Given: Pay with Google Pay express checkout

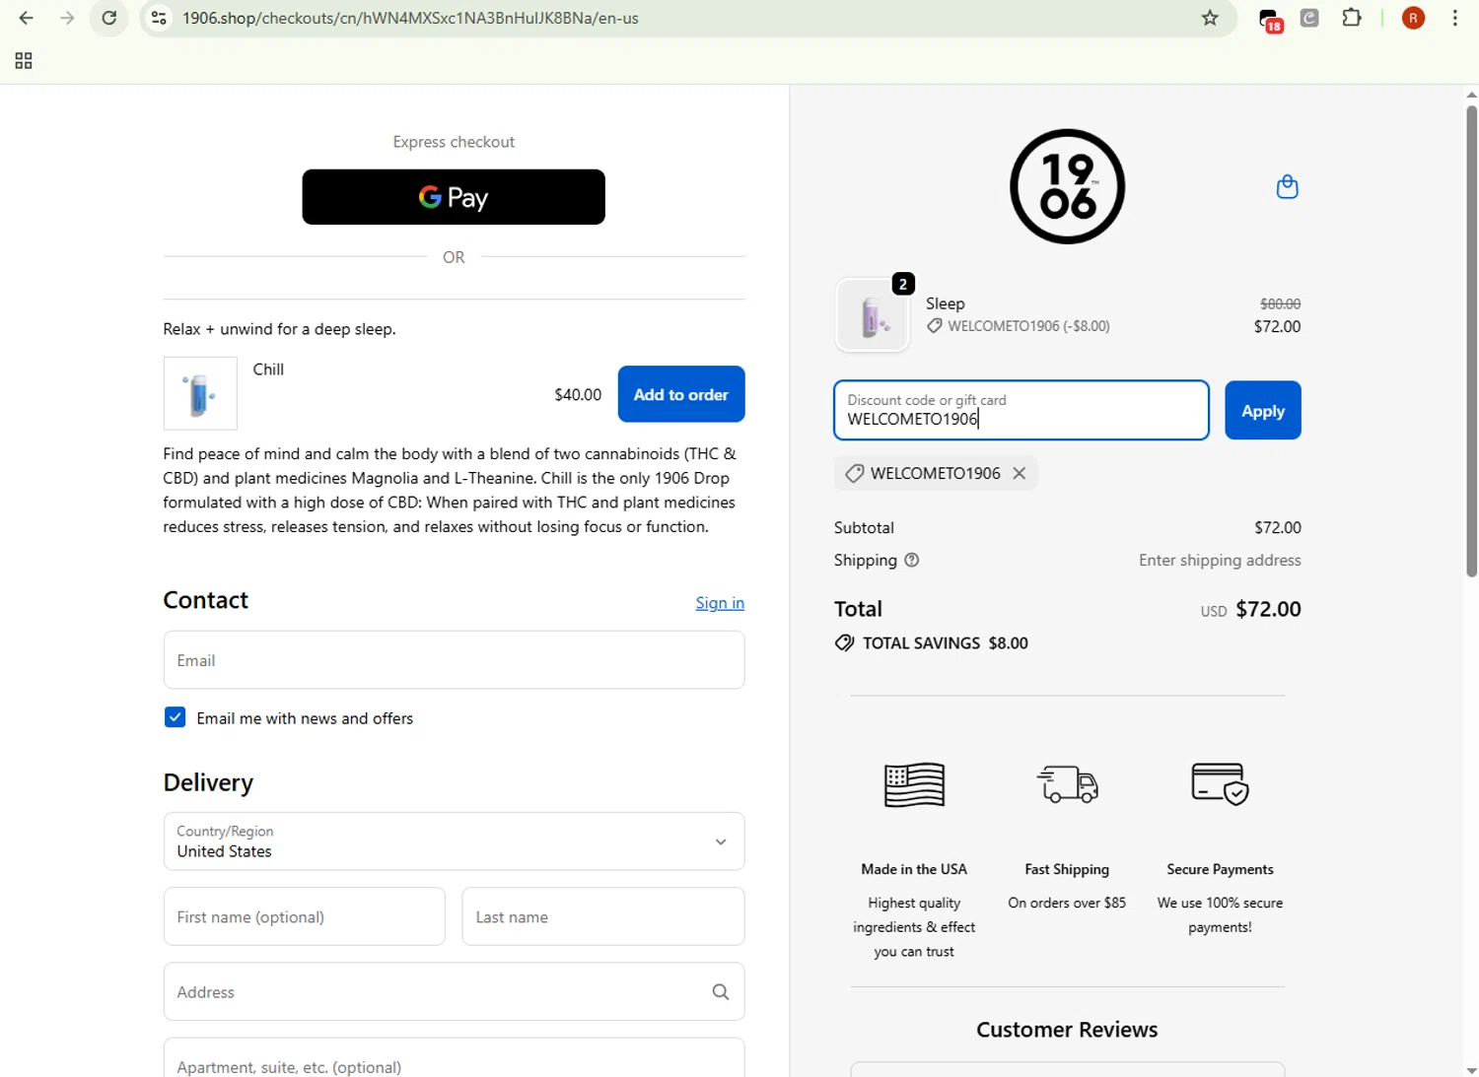Looking at the screenshot, I should pyautogui.click(x=454, y=197).
